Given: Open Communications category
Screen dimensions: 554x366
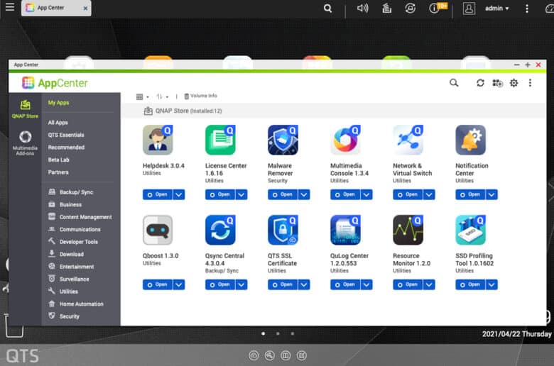Looking at the screenshot, I should pyautogui.click(x=75, y=229).
